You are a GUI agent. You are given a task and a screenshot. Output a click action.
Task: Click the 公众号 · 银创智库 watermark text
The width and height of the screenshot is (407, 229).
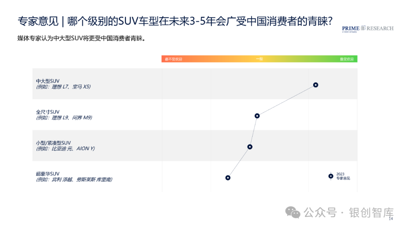(x=349, y=212)
